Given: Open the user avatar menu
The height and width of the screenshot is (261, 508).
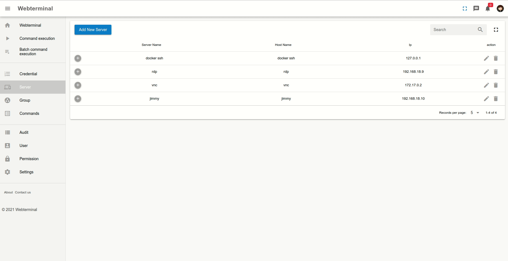Looking at the screenshot, I should [x=500, y=9].
